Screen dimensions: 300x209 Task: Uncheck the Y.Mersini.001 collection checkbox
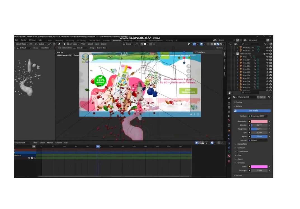pos(264,54)
